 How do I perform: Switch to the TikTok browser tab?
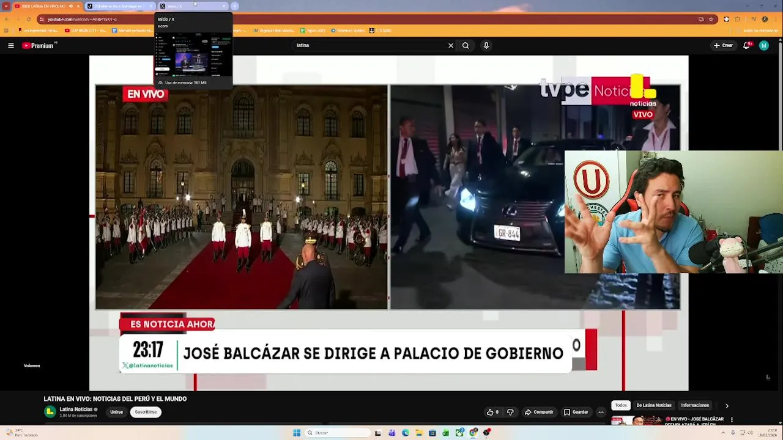[x=120, y=6]
